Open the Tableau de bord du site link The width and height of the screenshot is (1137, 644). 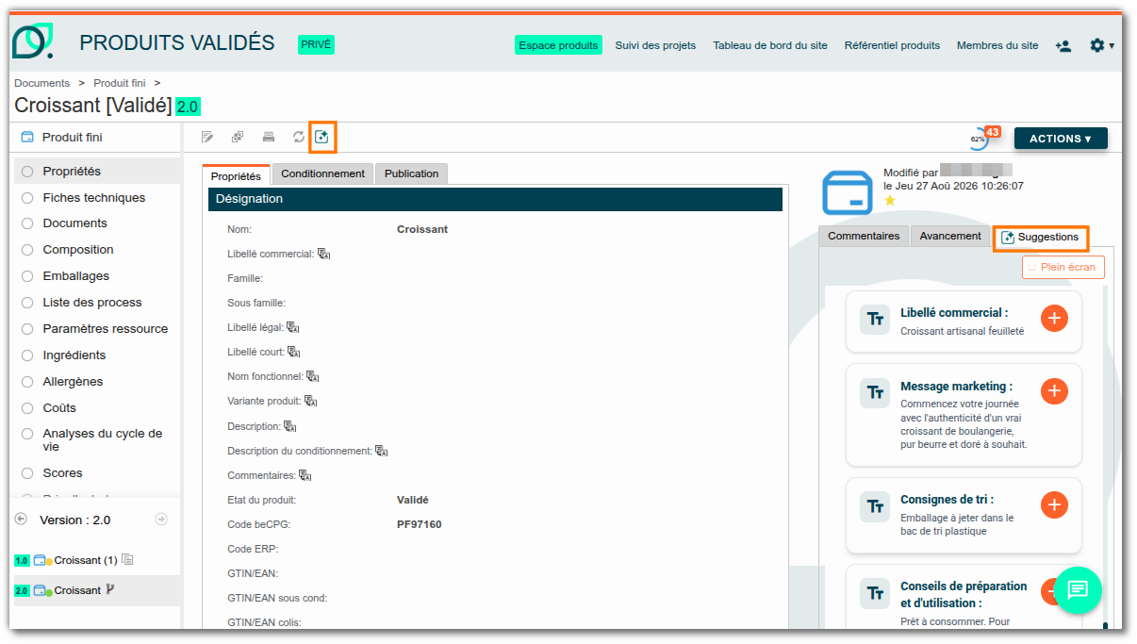pos(770,45)
